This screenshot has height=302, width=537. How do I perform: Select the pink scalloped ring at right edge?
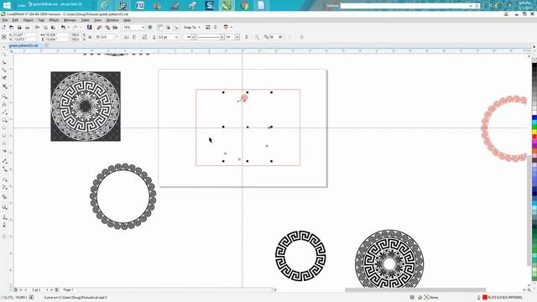503,128
